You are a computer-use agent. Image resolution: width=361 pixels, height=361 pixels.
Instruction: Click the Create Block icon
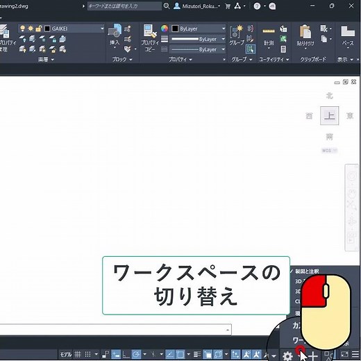(127, 28)
